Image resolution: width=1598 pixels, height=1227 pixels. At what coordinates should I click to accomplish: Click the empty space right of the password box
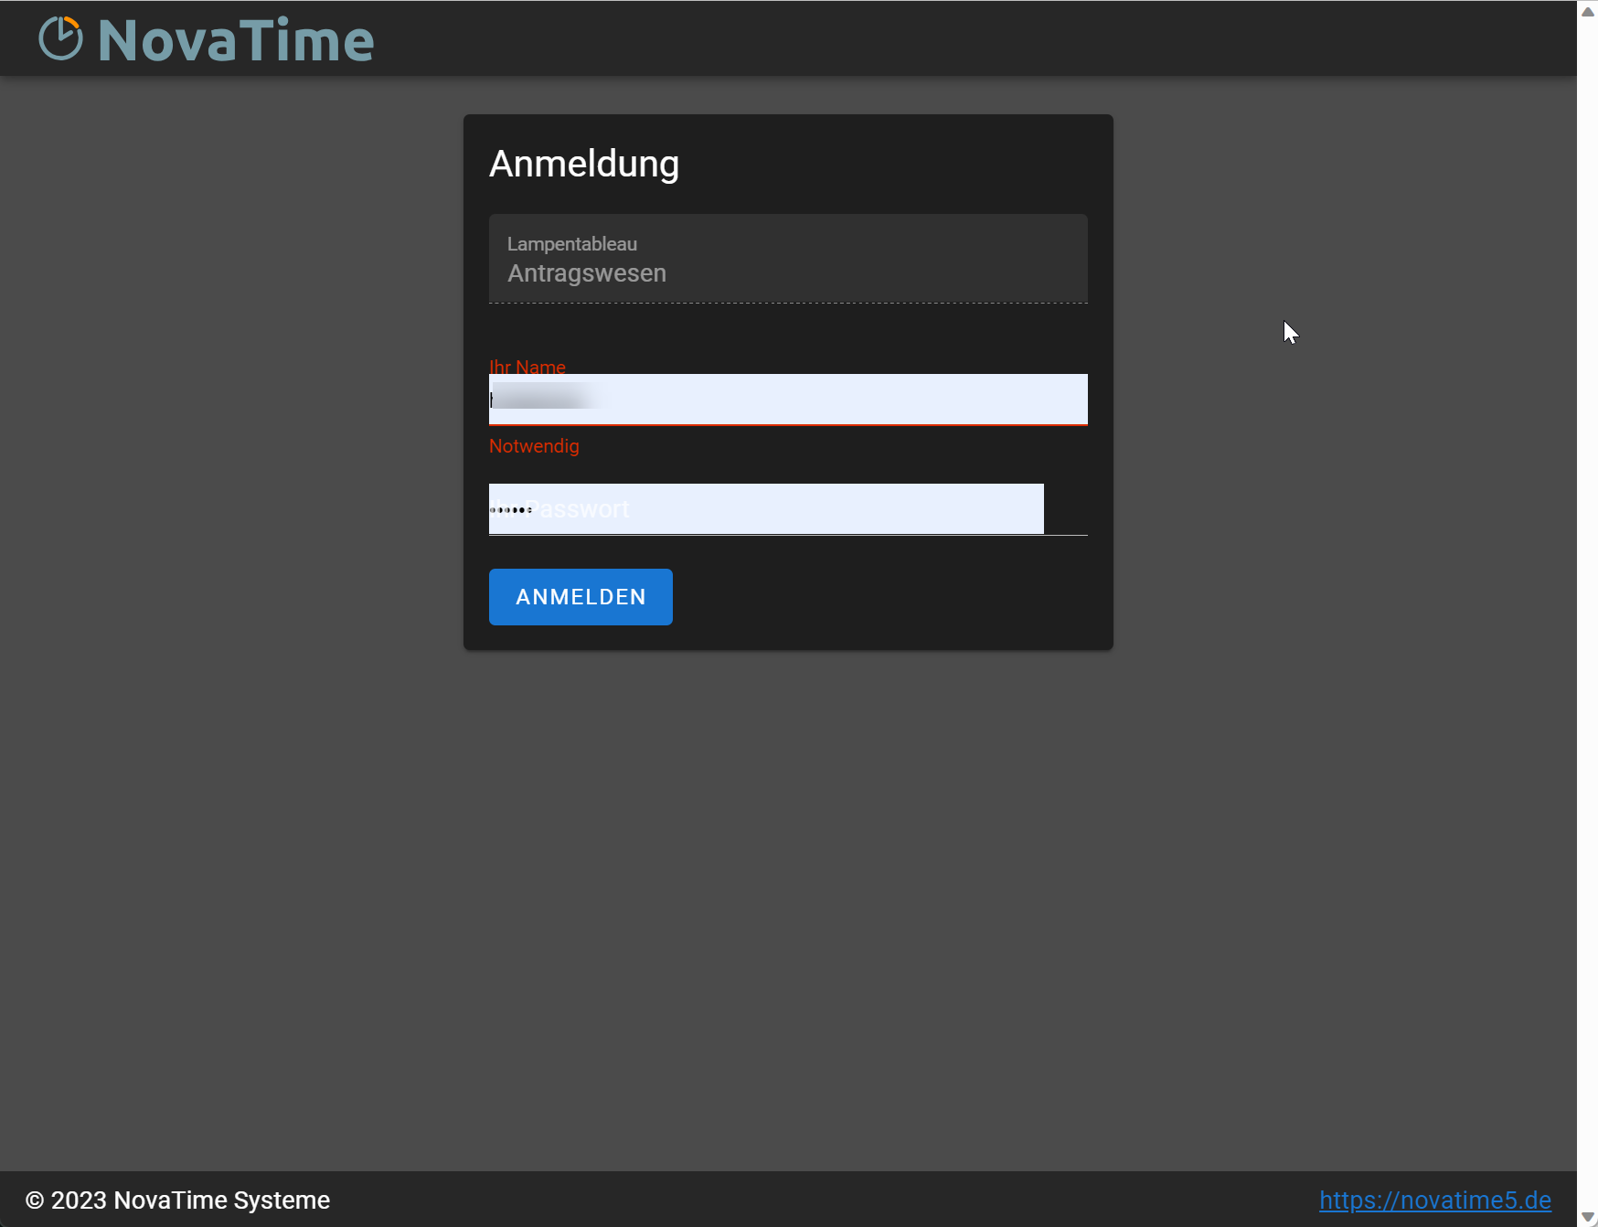pyautogui.click(x=1066, y=509)
